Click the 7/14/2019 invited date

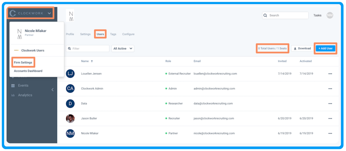(285, 74)
